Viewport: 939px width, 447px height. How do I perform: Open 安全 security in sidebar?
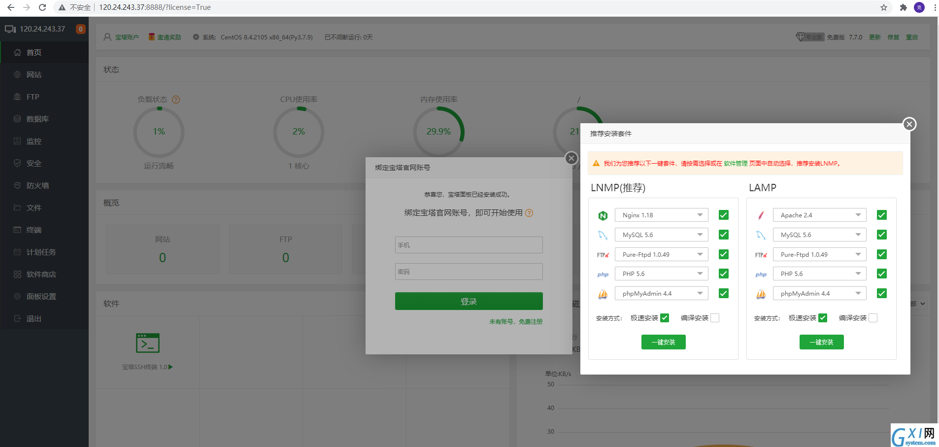click(x=44, y=163)
